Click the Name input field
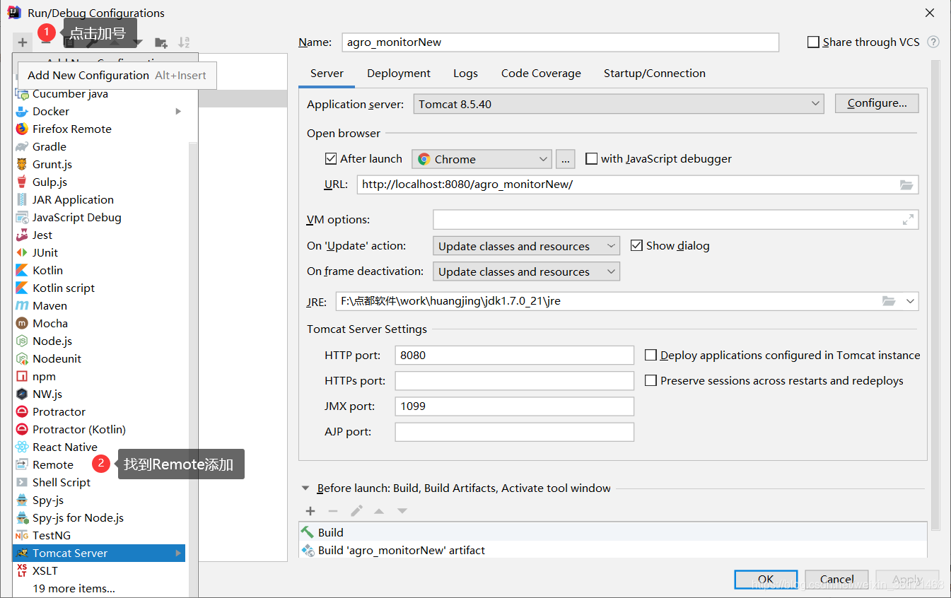The width and height of the screenshot is (951, 598). pyautogui.click(x=560, y=42)
